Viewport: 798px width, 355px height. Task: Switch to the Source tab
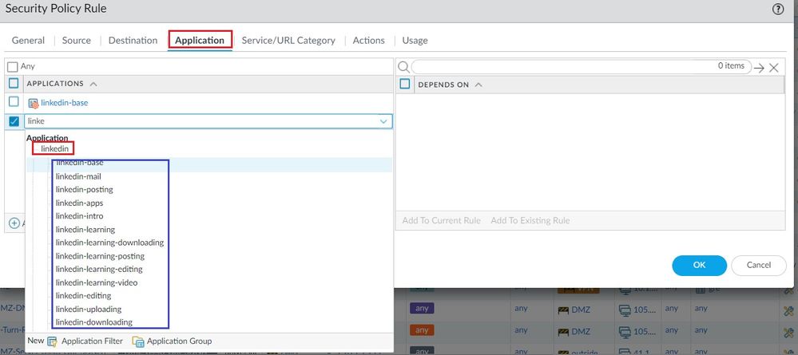77,40
